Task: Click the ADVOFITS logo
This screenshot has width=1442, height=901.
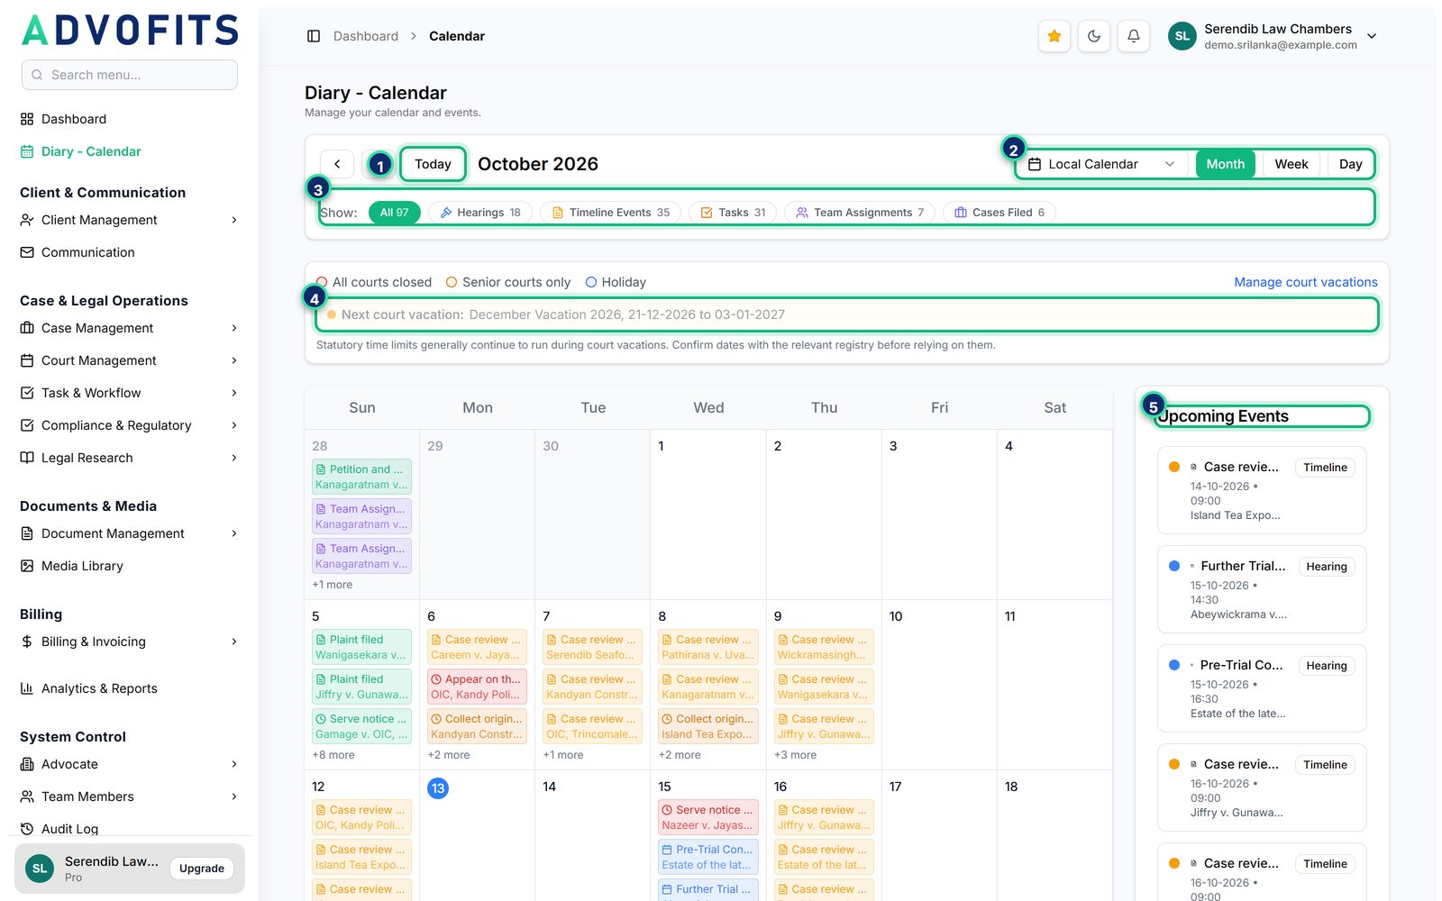Action: click(x=131, y=31)
